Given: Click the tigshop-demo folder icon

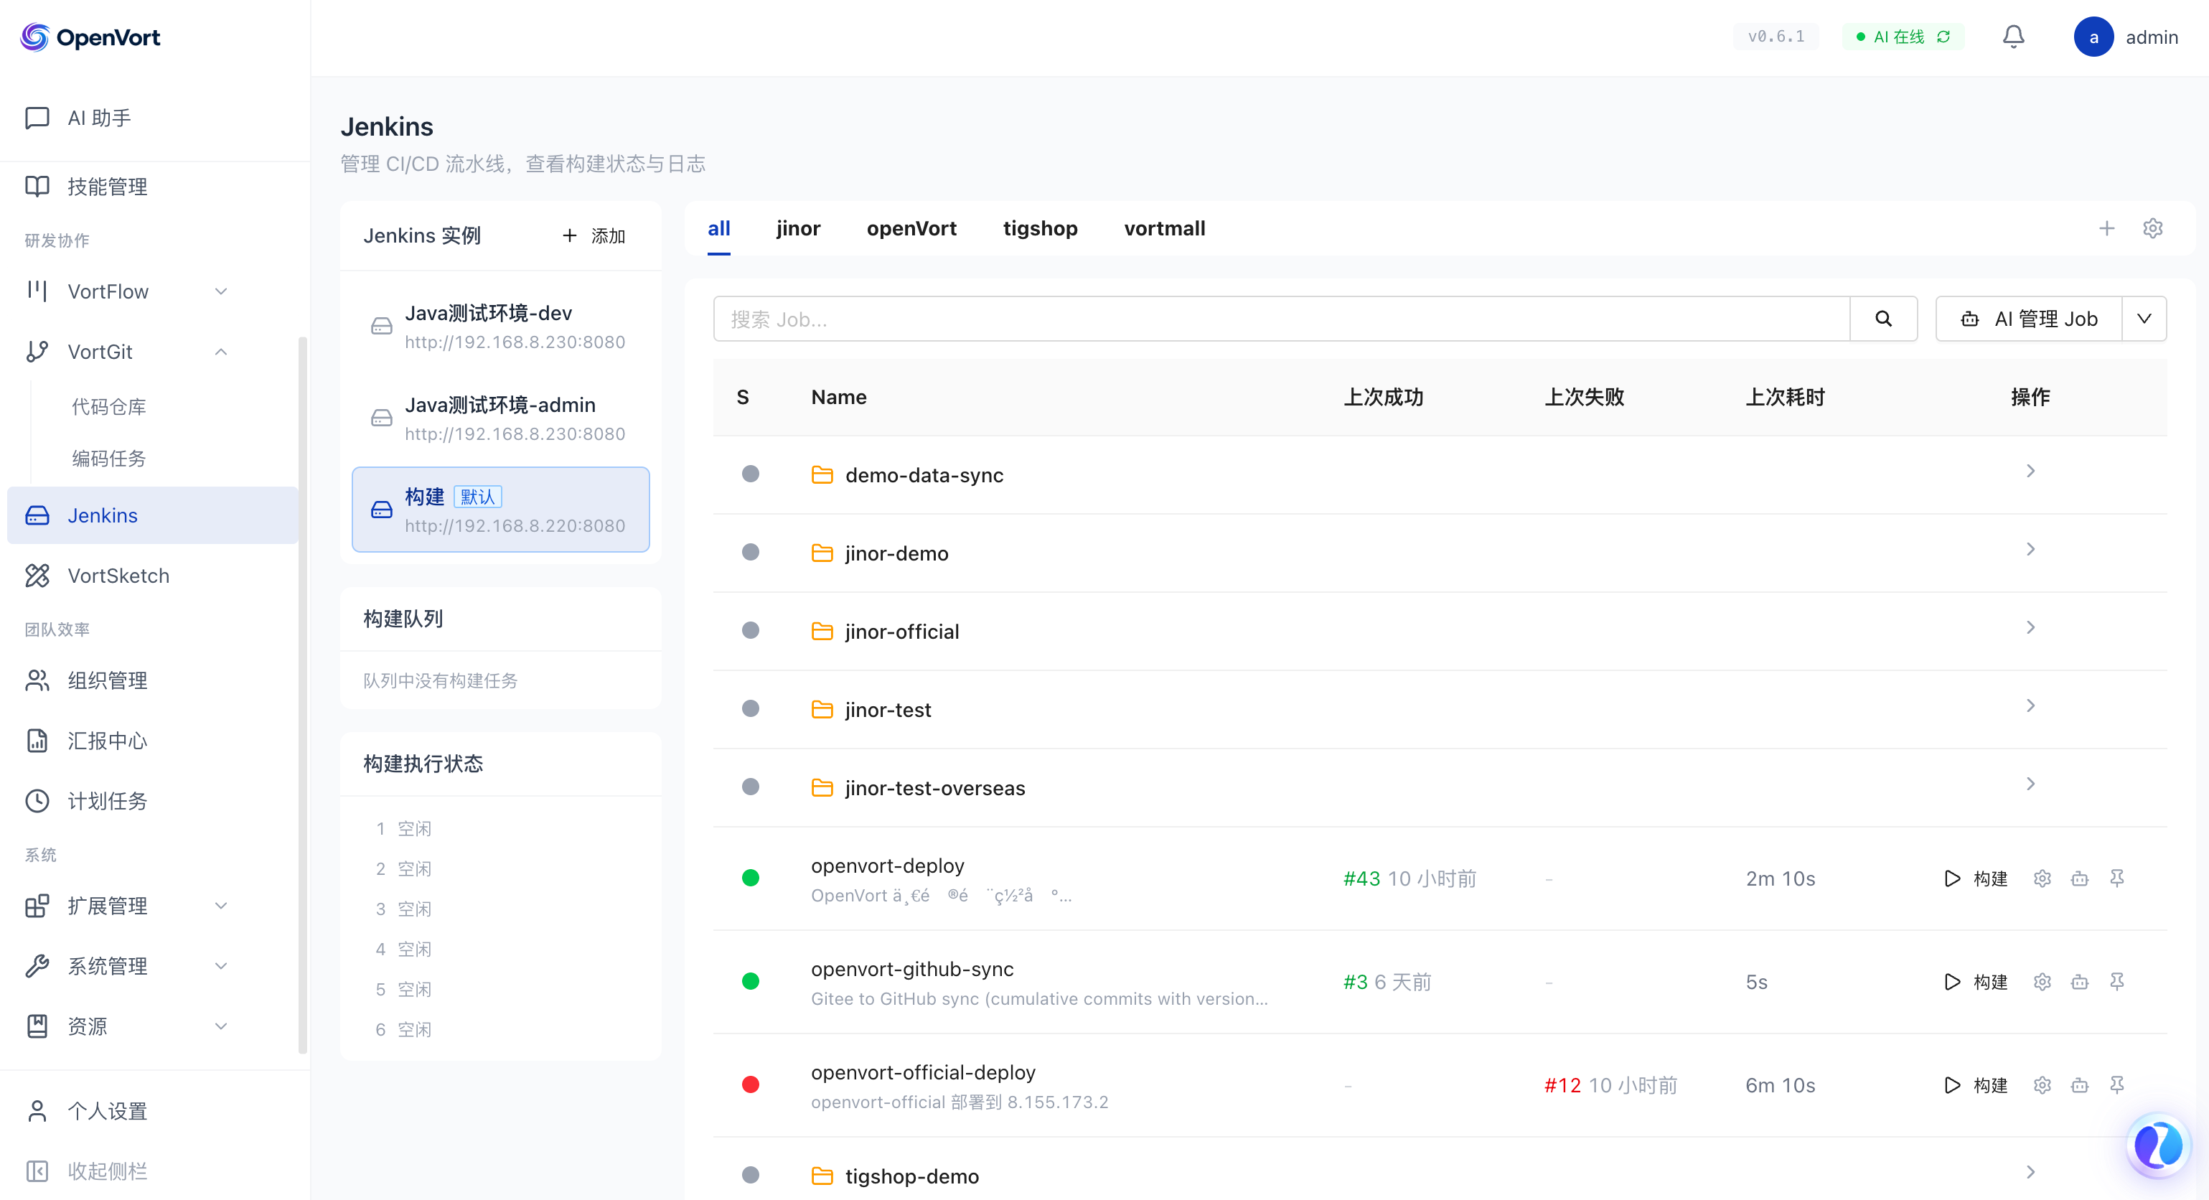Looking at the screenshot, I should pos(822,1176).
